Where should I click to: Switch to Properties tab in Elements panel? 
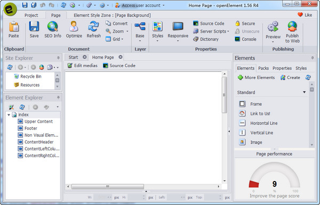coord(282,68)
